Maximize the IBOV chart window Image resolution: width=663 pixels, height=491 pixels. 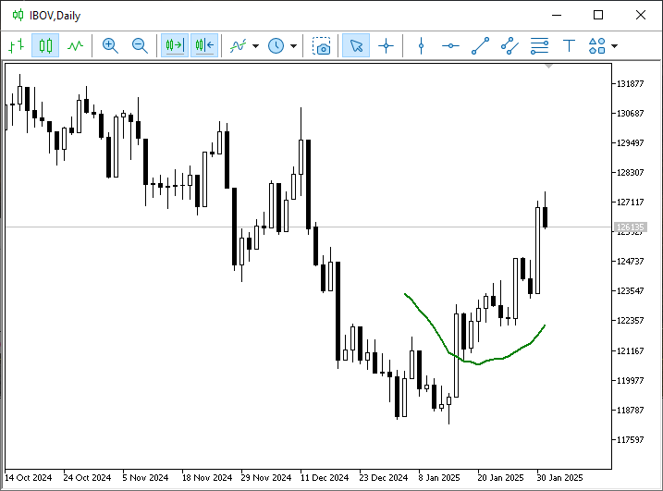[598, 15]
